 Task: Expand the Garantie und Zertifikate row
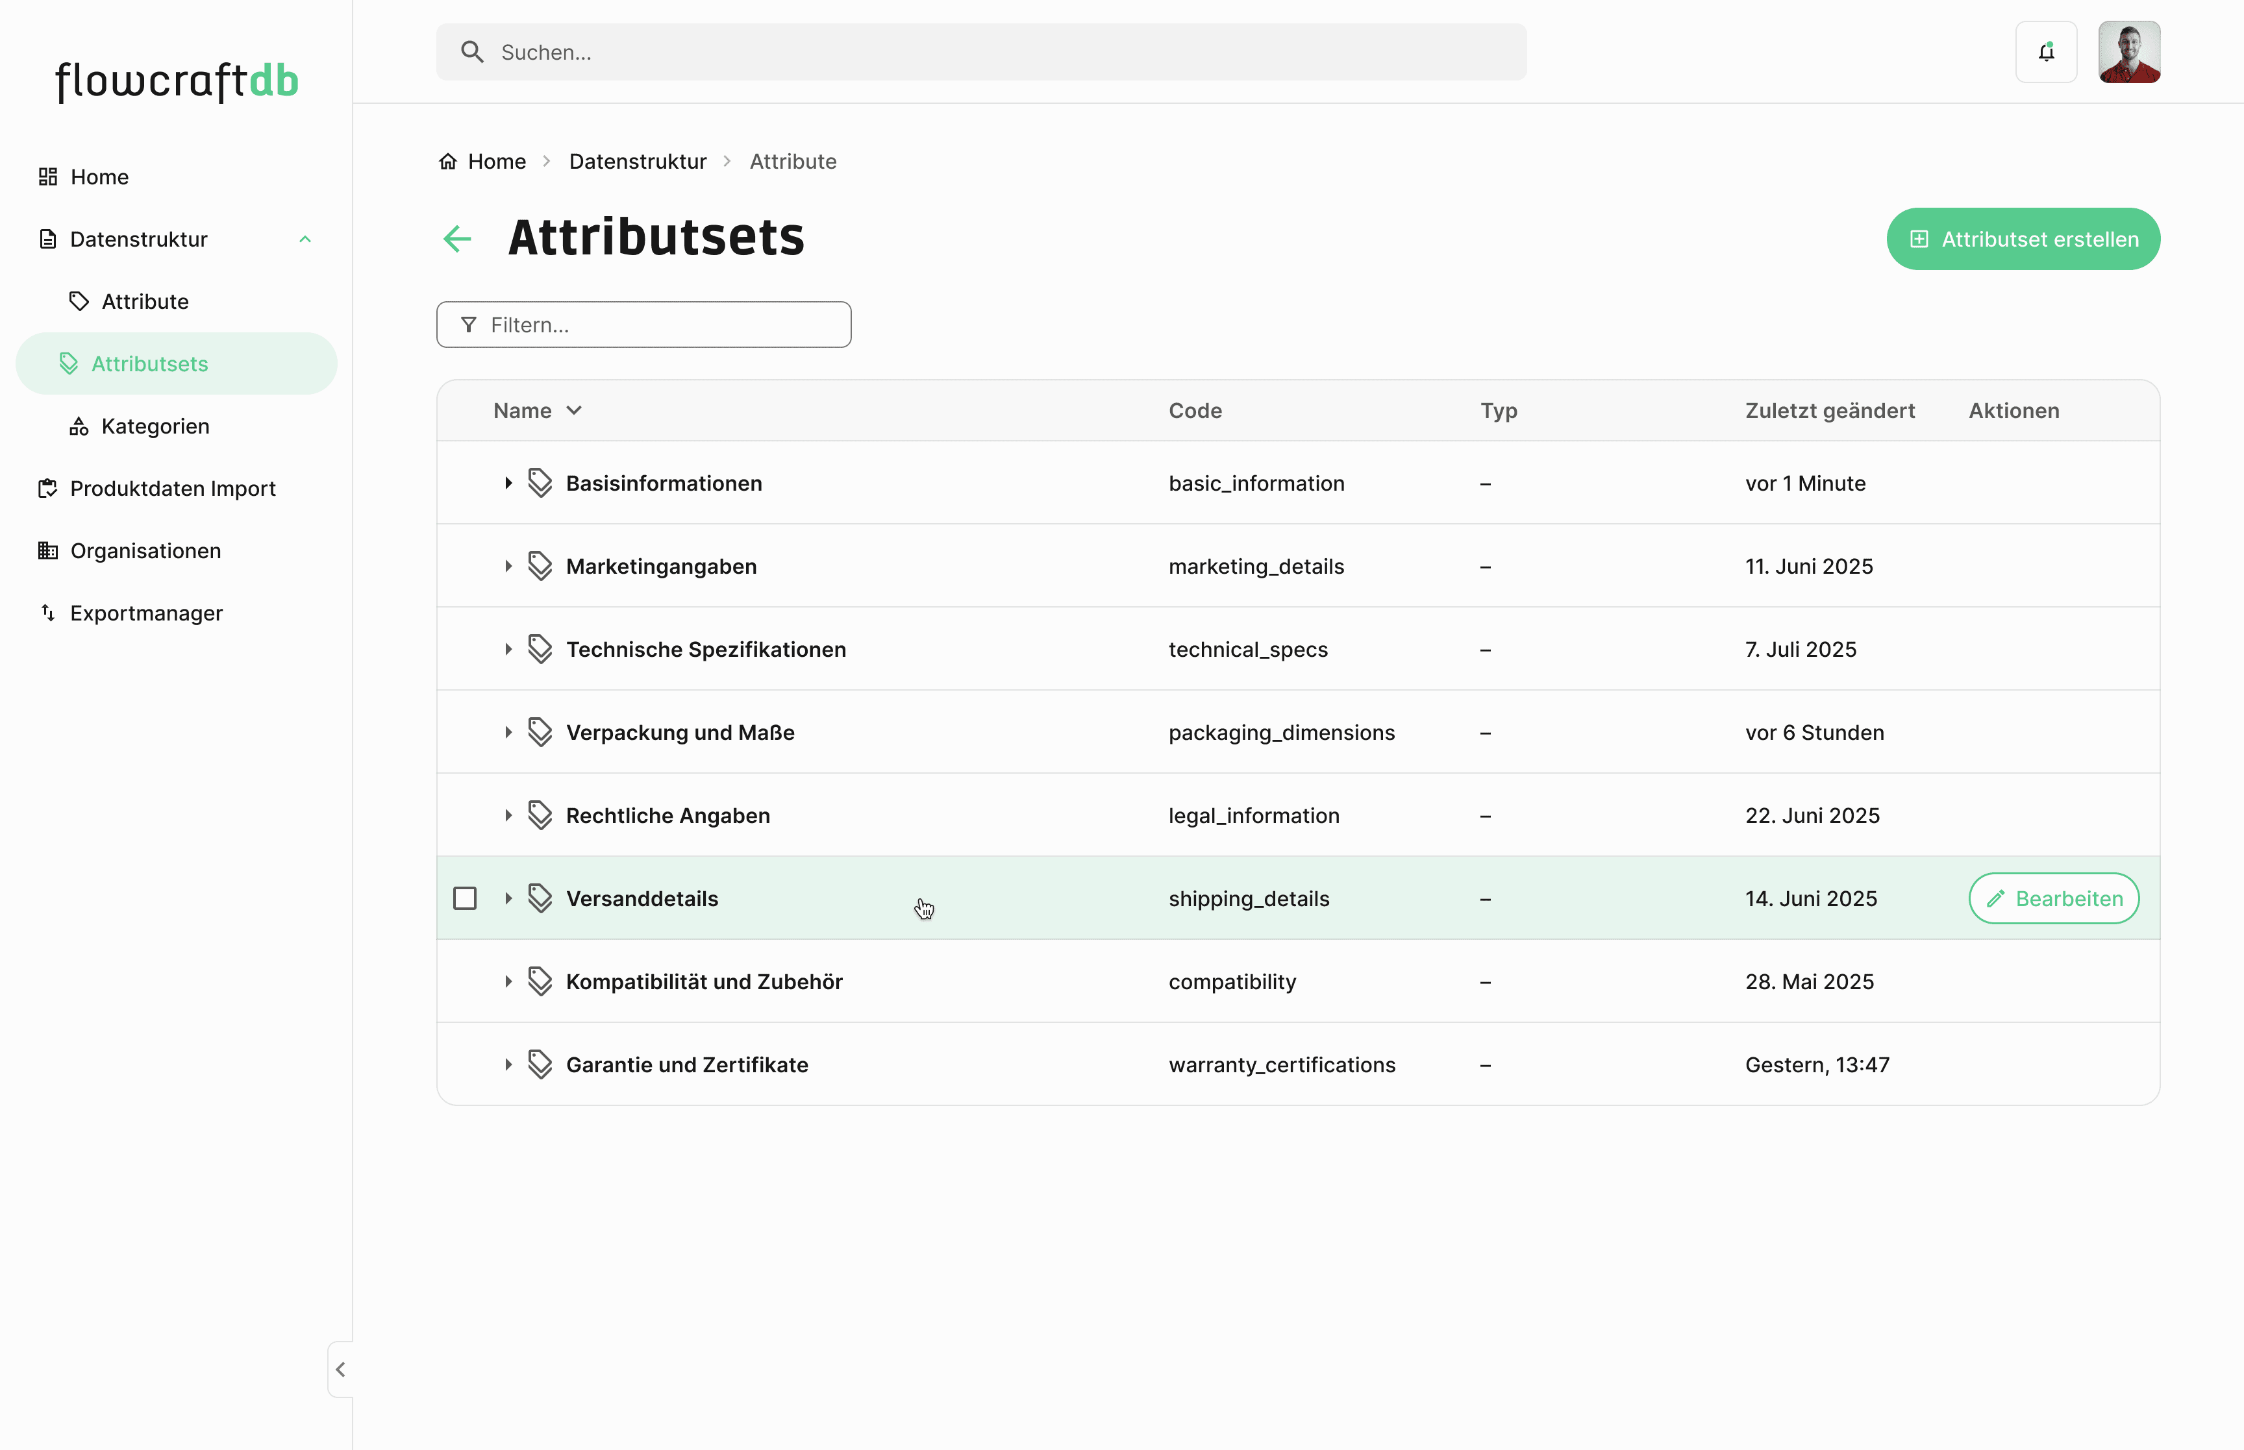[508, 1065]
